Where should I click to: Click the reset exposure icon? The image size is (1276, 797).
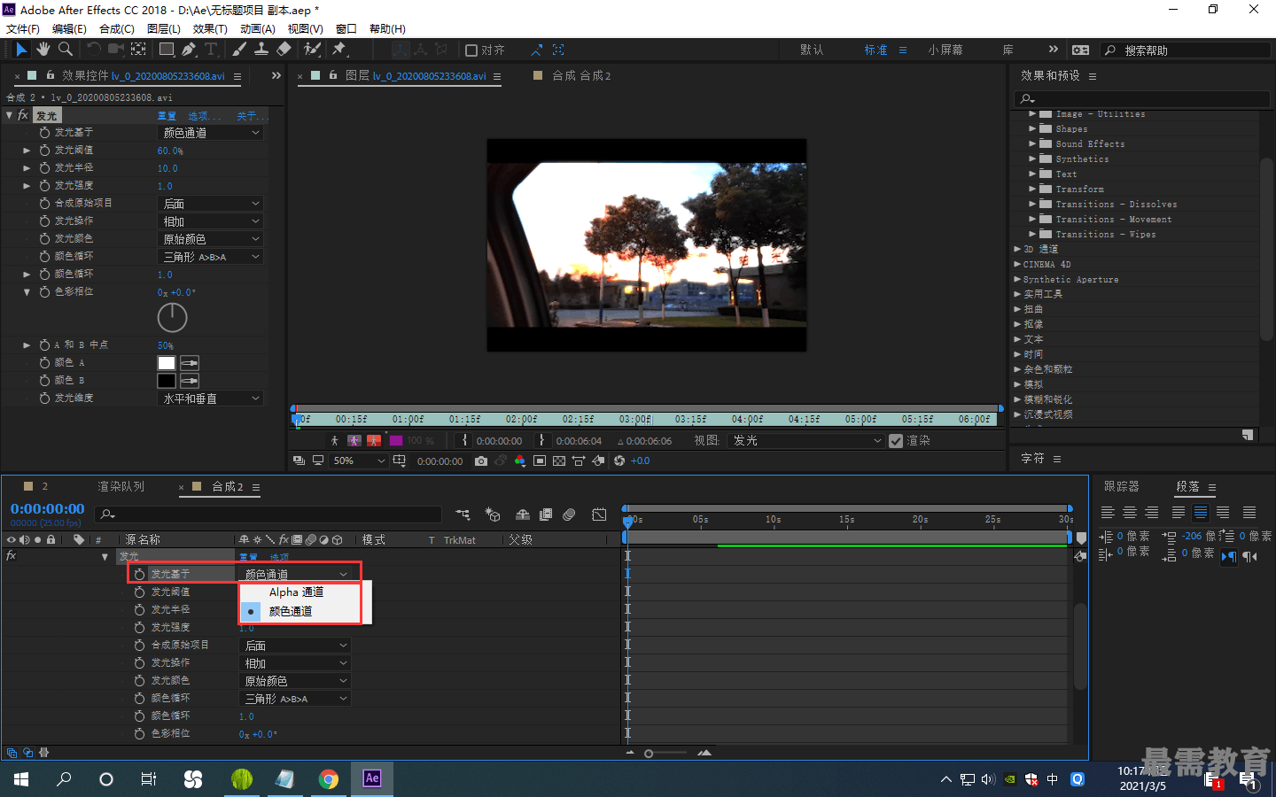click(619, 460)
